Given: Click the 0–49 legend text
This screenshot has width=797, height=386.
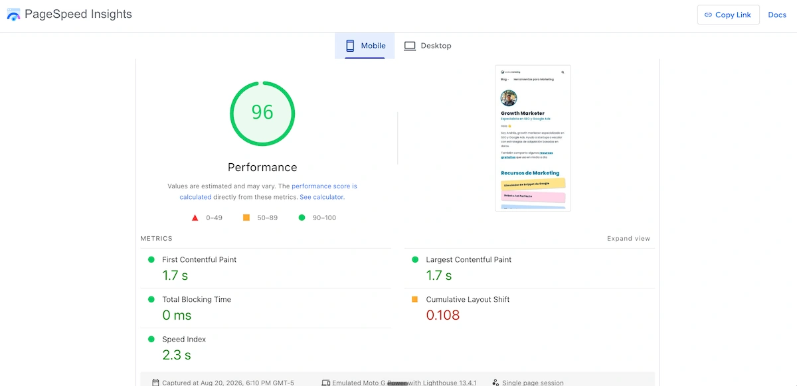Looking at the screenshot, I should pos(214,218).
